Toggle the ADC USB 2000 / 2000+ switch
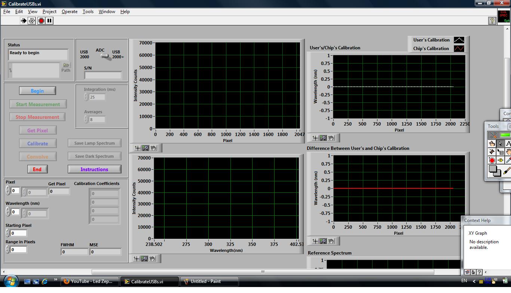 pos(105,56)
